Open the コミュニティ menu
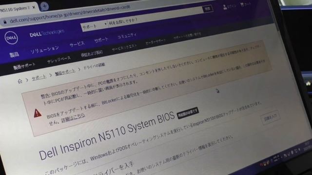 pos(127,35)
